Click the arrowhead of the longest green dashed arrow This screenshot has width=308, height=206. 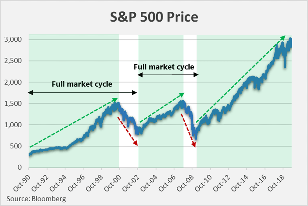(x=283, y=37)
